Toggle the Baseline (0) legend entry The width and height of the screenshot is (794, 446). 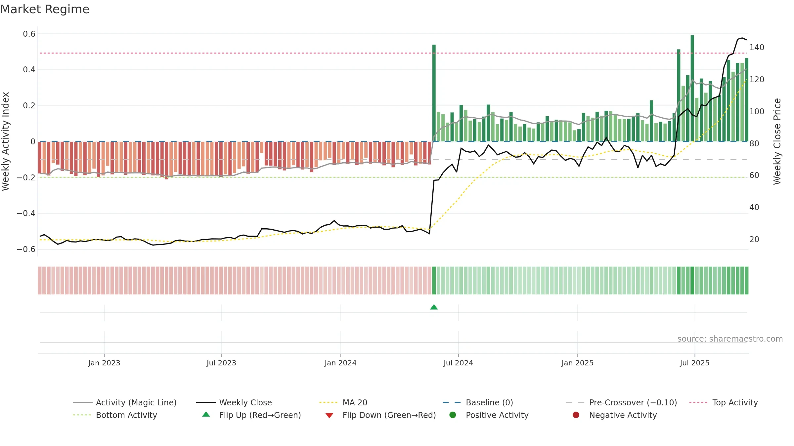478,402
